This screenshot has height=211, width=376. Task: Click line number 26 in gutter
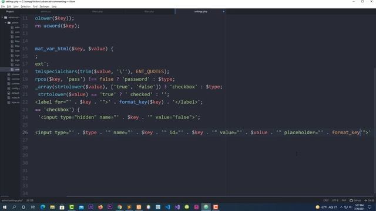25,132
